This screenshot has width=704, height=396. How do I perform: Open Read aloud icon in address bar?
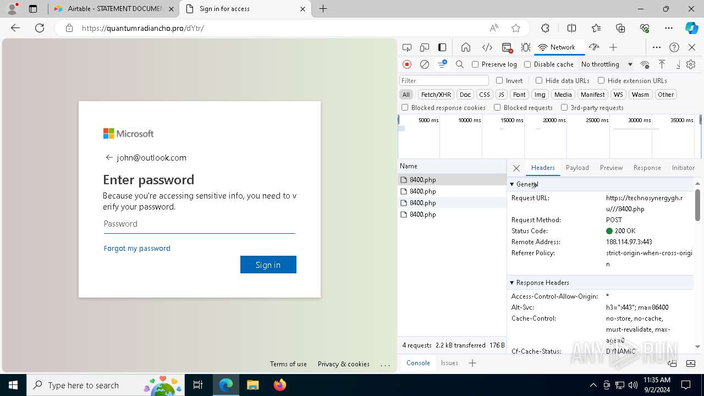coord(494,28)
